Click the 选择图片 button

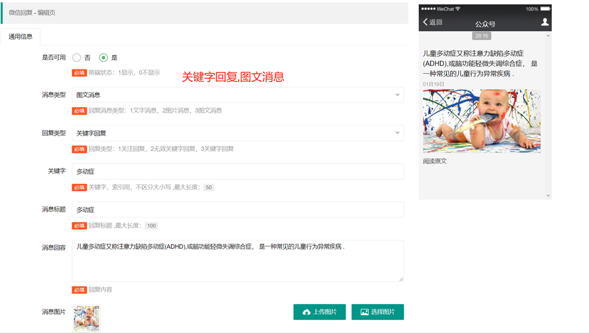pyautogui.click(x=378, y=312)
